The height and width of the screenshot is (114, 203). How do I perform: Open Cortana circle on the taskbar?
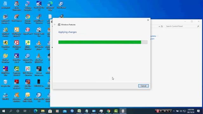coord(18,111)
